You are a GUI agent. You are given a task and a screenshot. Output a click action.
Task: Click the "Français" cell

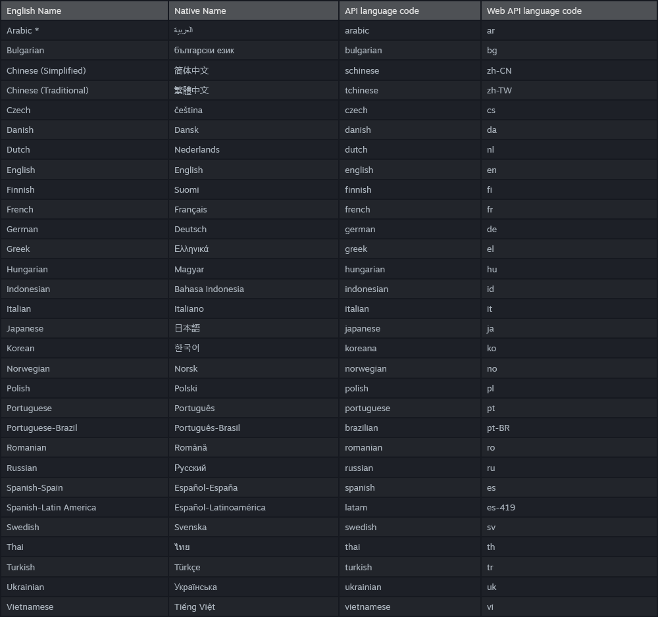point(253,209)
